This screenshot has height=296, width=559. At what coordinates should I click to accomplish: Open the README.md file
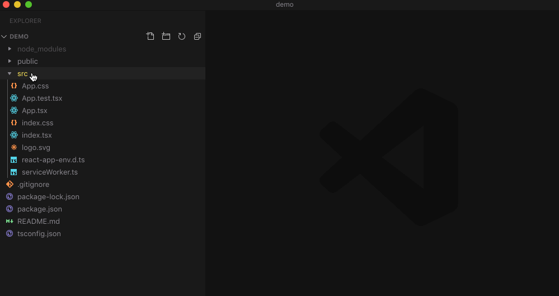pos(39,221)
